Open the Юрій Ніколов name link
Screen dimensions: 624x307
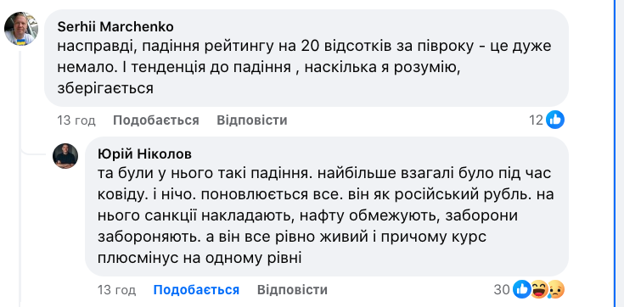[x=145, y=154]
